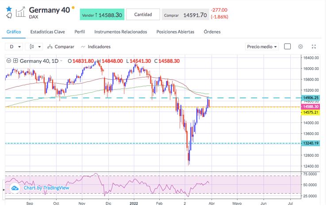Collapse the chart legend circle arrow
The image size is (327, 207).
point(9,61)
